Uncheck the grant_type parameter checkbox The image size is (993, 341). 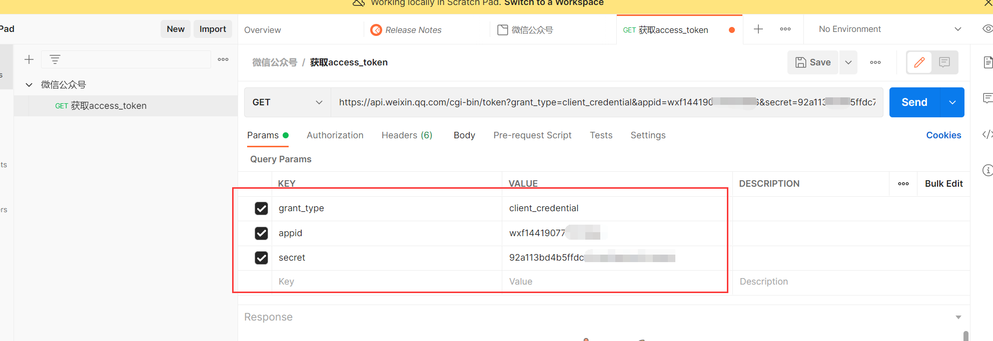tap(261, 208)
